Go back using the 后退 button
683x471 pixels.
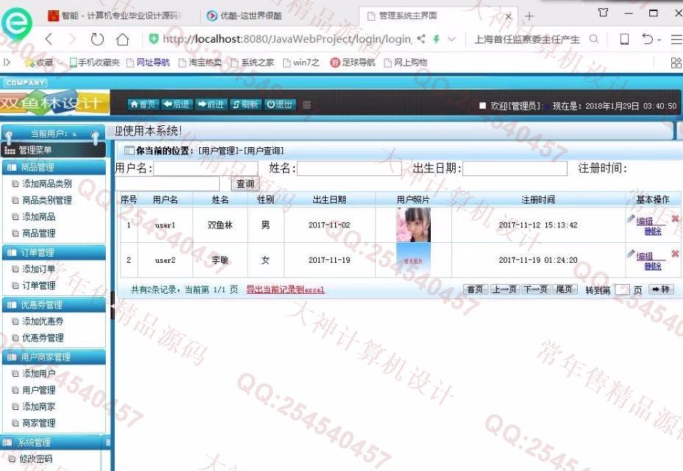click(x=176, y=105)
